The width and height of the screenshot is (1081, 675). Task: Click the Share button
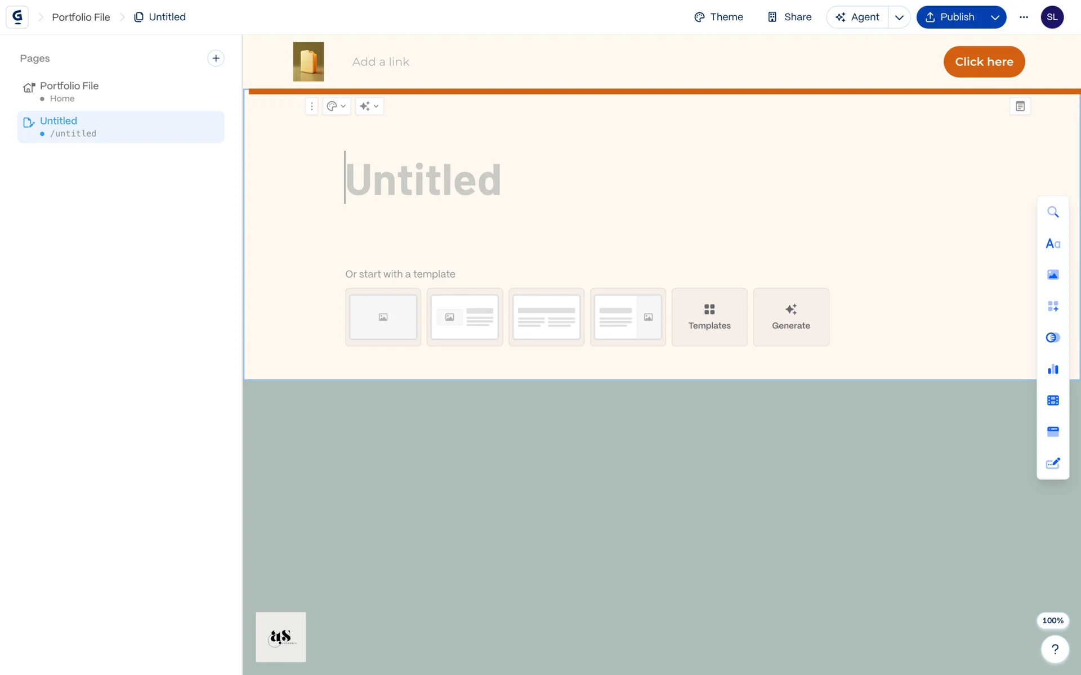[x=789, y=17]
